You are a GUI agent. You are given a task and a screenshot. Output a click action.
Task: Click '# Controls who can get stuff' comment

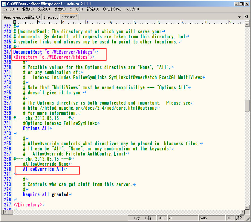tap(77, 184)
